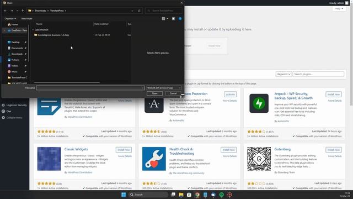This screenshot has height=199, width=353.
Task: Go up one folder level
Action: (x=23, y=11)
